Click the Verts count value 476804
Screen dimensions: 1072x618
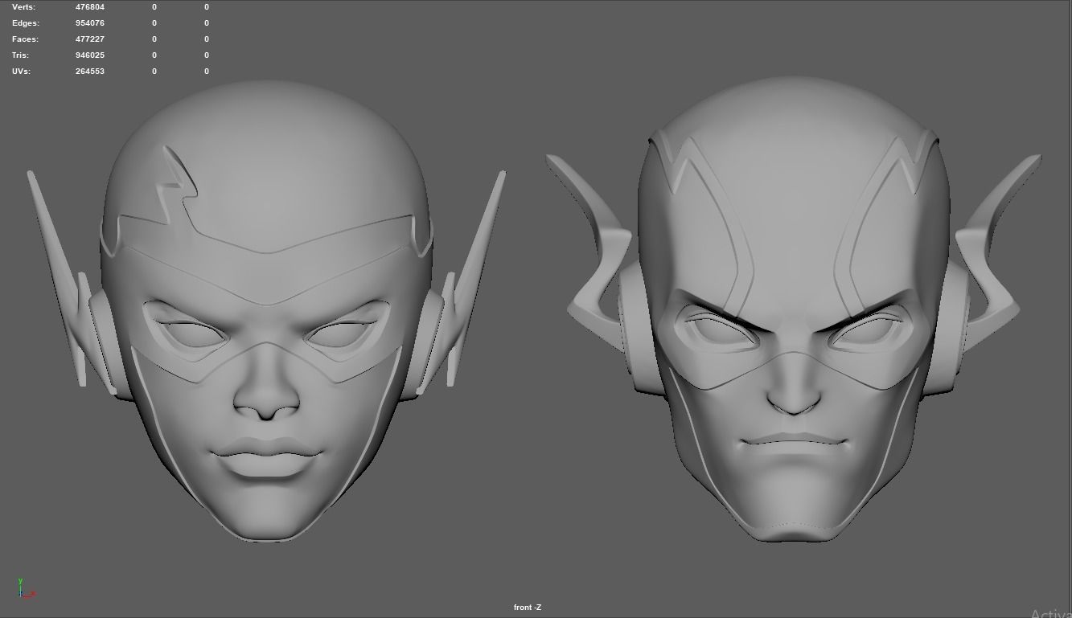(90, 6)
